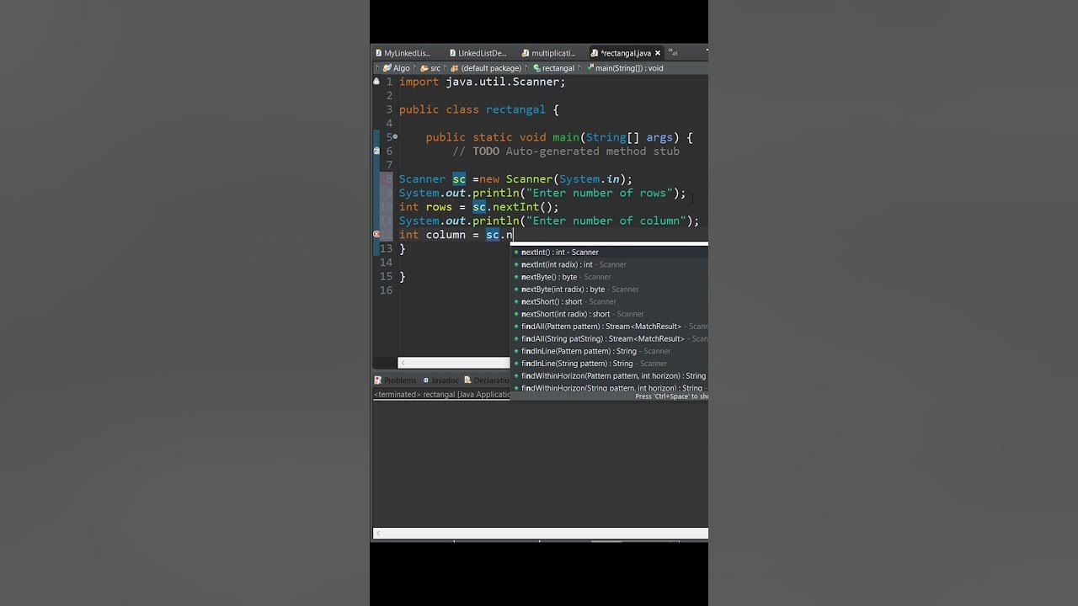This screenshot has width=1078, height=606.
Task: Click line number 14 in the gutter
Action: coord(386,263)
